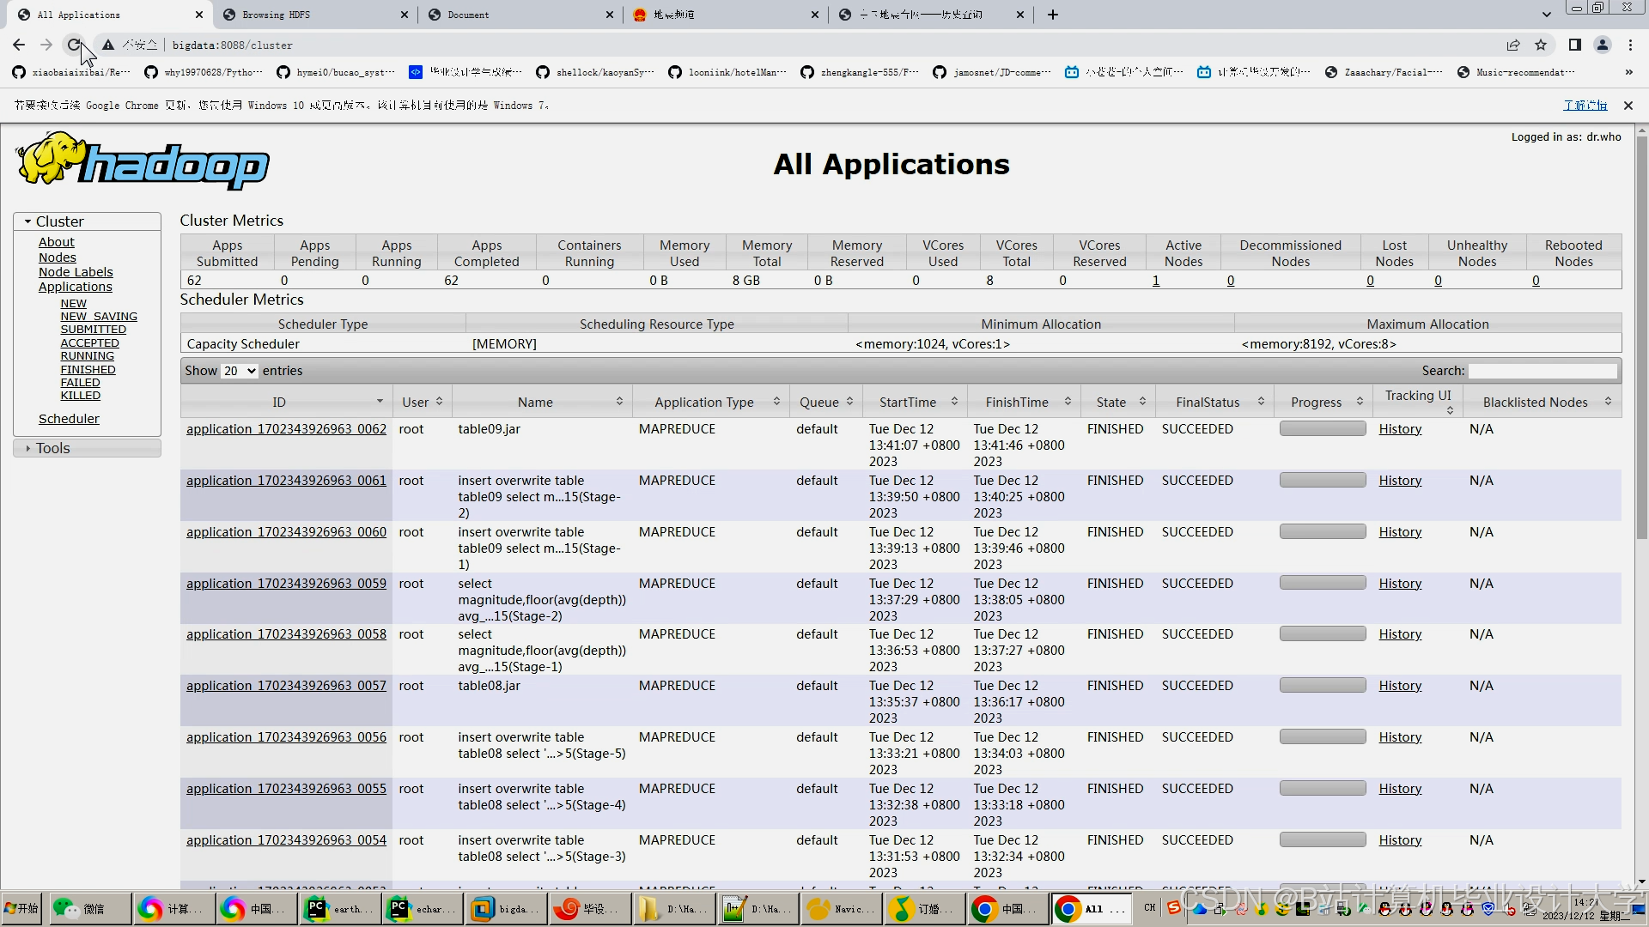Sort the table by the ID column arrow
This screenshot has height=927, width=1649.
coord(380,402)
